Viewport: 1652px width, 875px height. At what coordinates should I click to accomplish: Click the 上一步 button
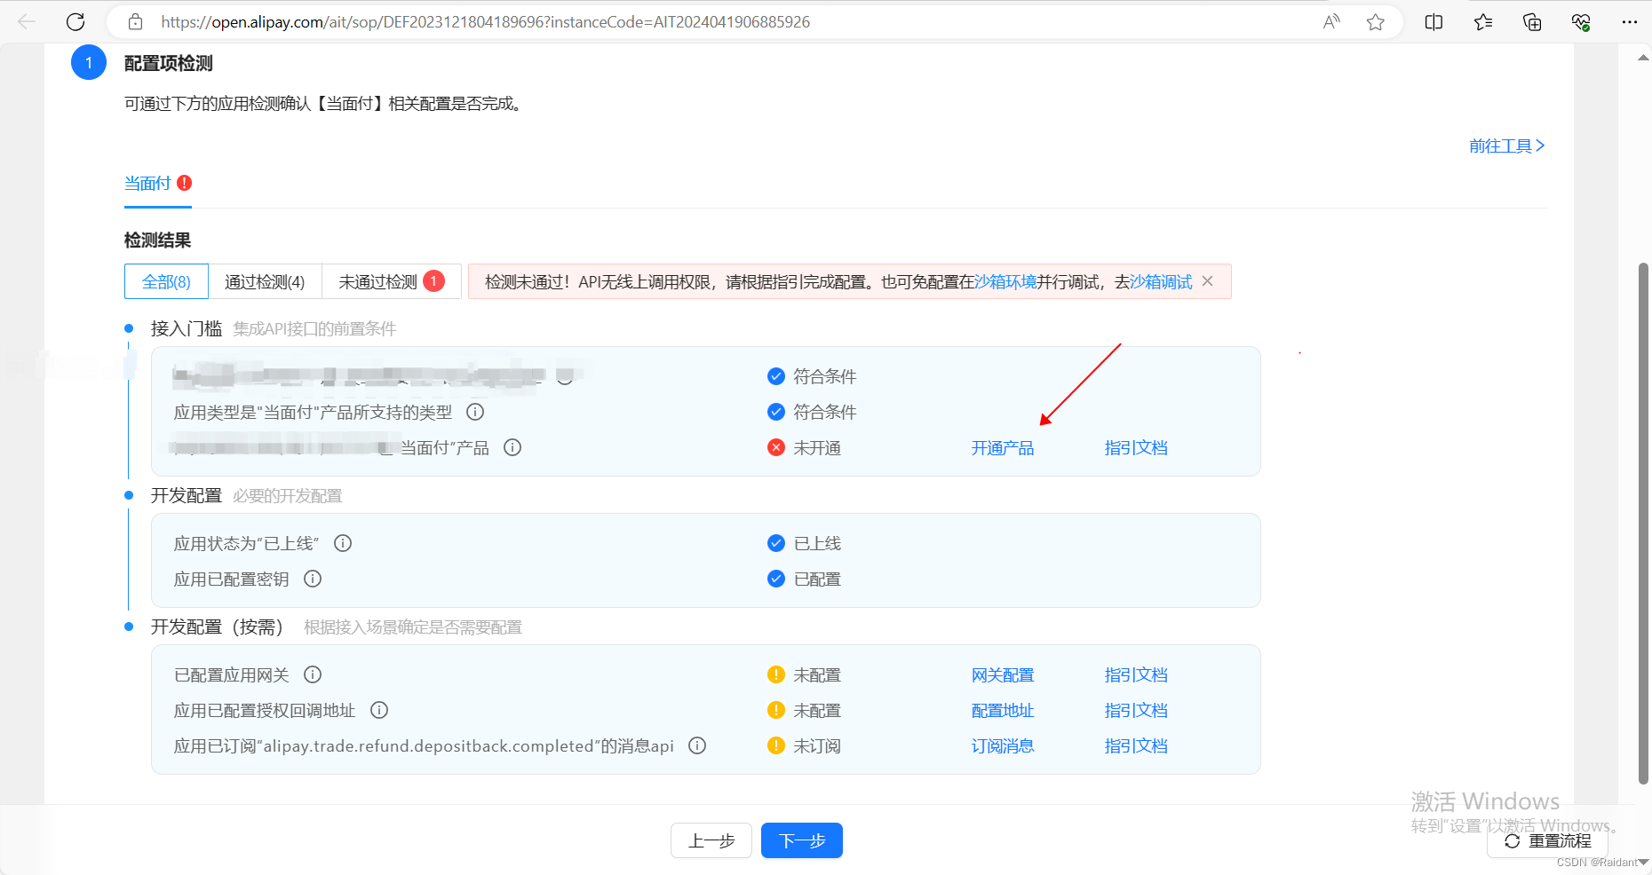coord(711,840)
